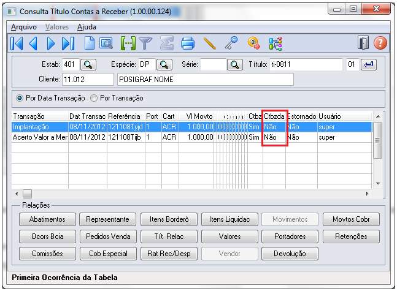Image resolution: width=397 pixels, height=291 pixels.
Task: Click the Itens Borderô button
Action: coord(169,219)
